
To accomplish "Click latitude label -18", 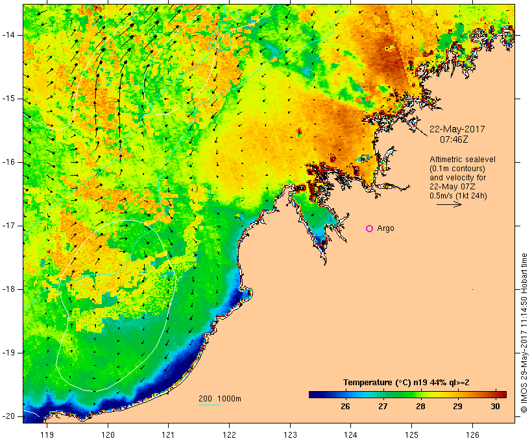I will (8, 289).
